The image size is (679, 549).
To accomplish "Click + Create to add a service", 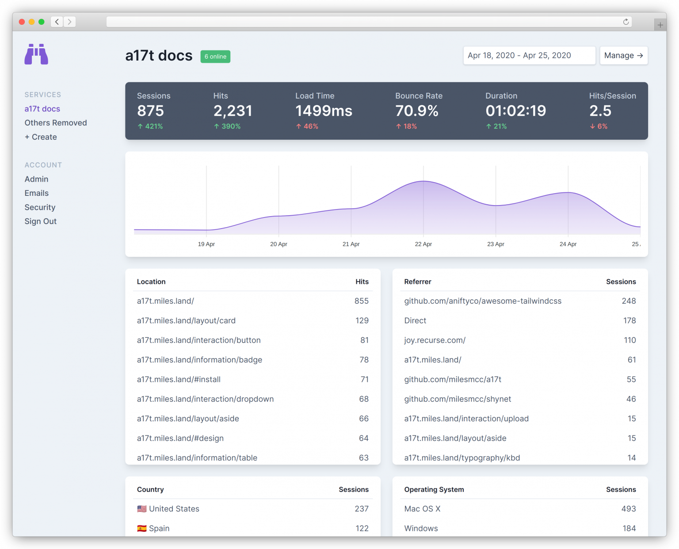I will pos(41,137).
